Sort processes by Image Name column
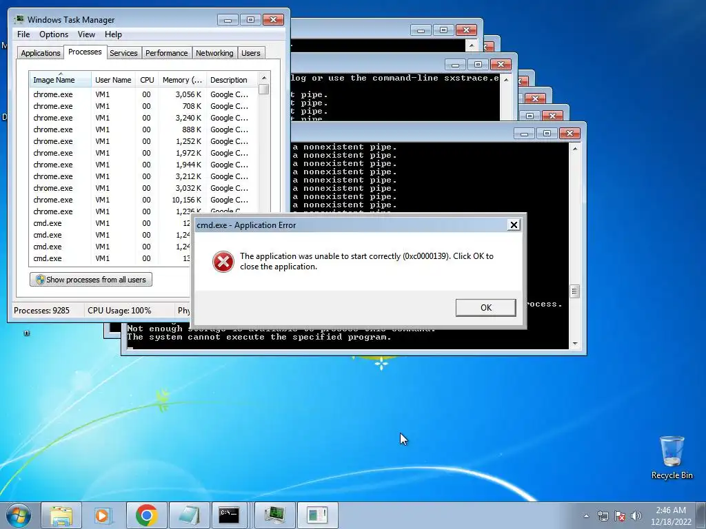This screenshot has width=706, height=529. 61,80
